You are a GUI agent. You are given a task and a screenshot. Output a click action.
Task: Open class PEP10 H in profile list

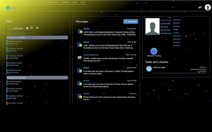coord(177,39)
